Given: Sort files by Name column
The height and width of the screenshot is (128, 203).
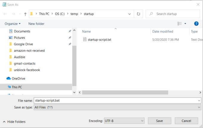Looking at the screenshot, I should 87,31.
